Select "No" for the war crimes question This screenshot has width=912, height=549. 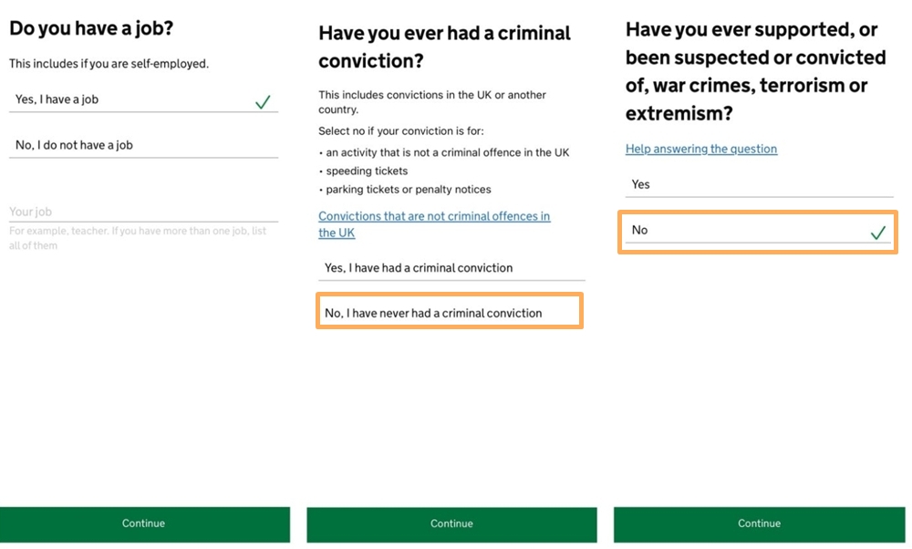(758, 232)
